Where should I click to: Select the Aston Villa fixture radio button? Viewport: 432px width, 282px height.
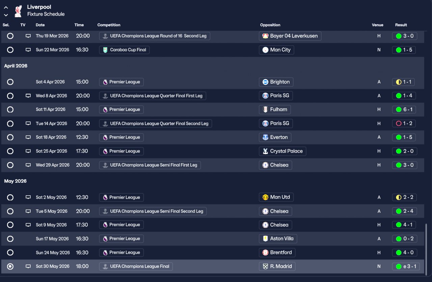point(10,239)
